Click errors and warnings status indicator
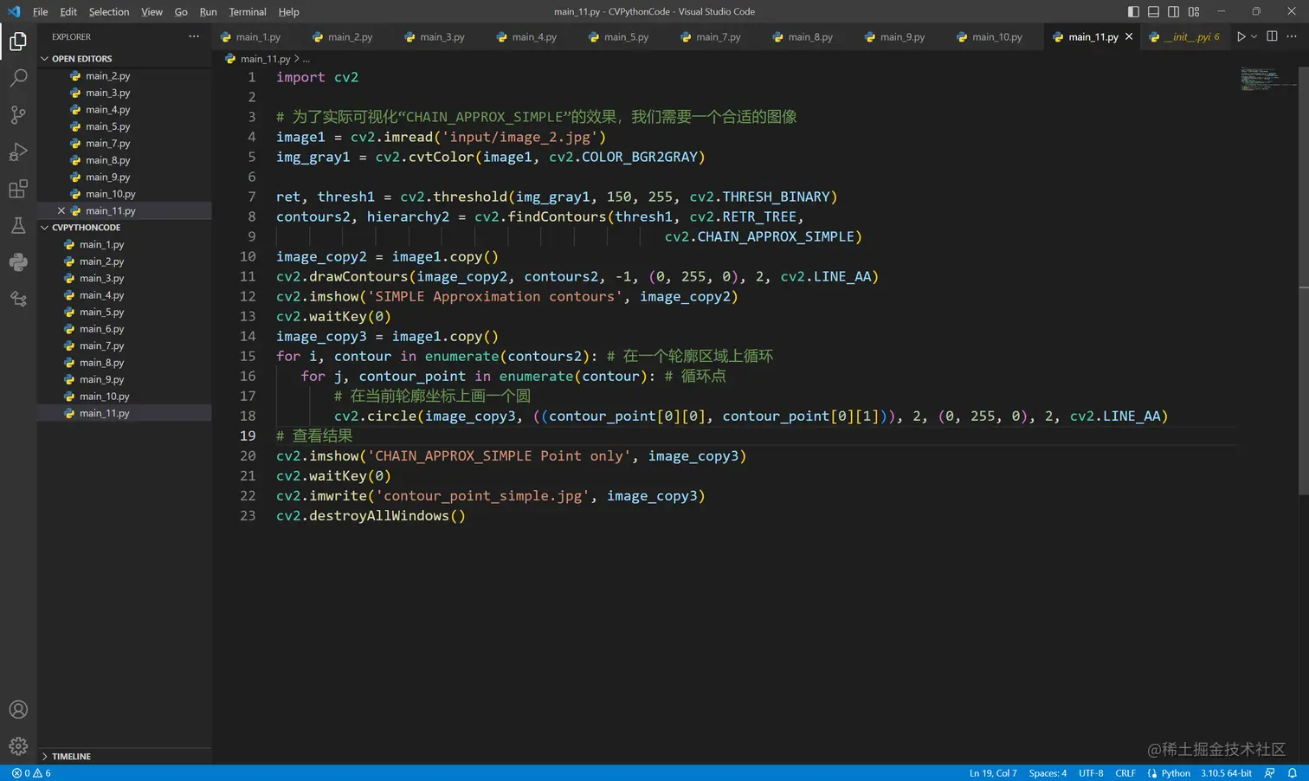This screenshot has width=1309, height=781. coord(31,773)
